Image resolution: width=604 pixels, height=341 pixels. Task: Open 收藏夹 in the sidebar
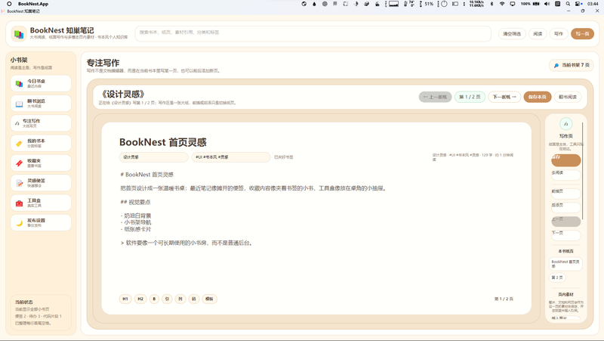pos(41,163)
